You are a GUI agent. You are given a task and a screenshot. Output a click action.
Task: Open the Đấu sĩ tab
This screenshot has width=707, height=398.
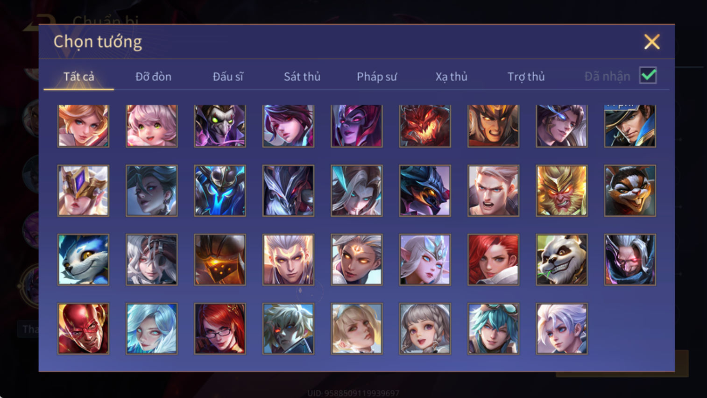click(228, 77)
